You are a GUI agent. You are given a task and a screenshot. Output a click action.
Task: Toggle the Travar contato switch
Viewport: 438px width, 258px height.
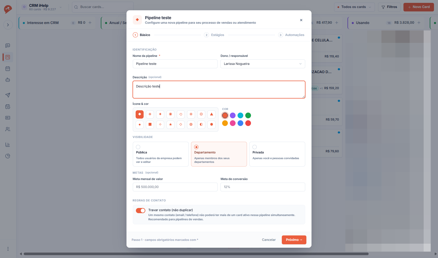140,211
